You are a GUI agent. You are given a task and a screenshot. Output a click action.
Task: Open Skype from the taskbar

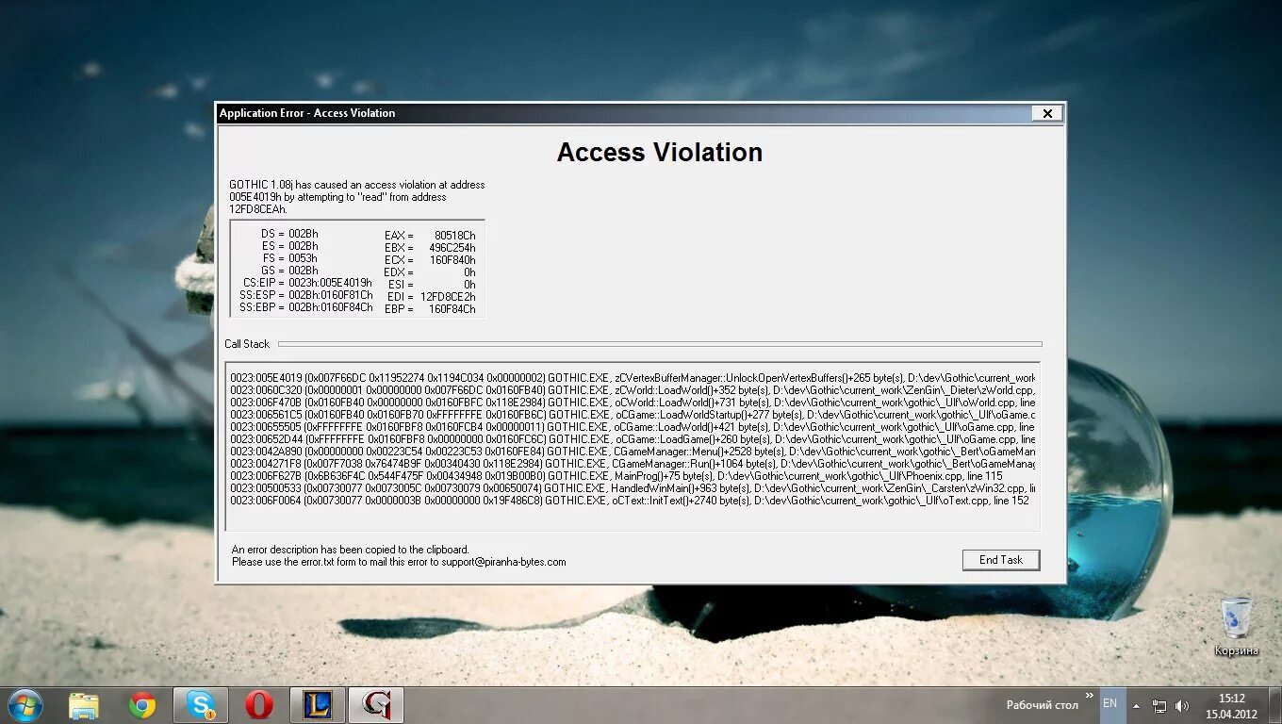[200, 705]
